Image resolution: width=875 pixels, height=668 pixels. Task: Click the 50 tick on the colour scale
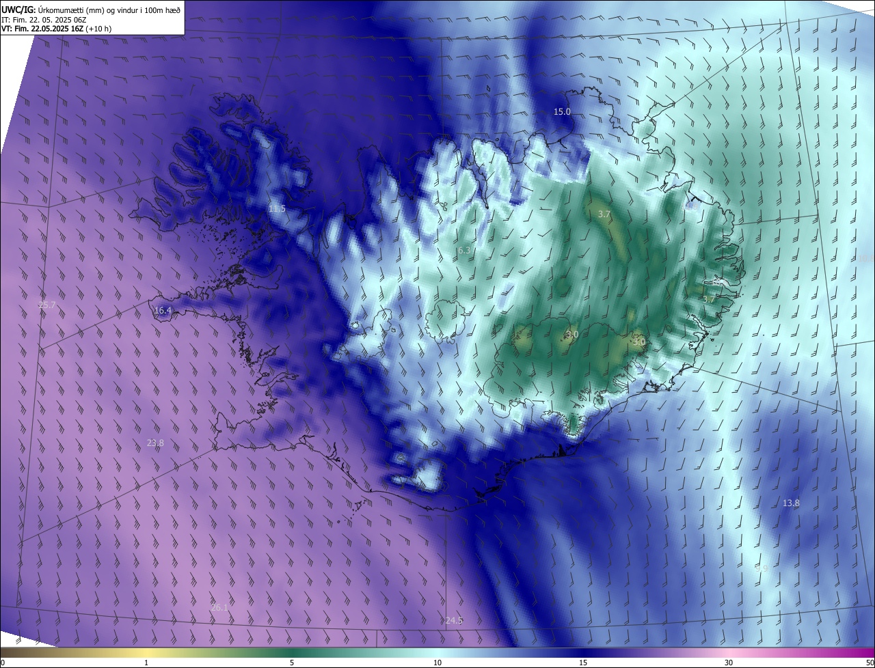pos(870,663)
